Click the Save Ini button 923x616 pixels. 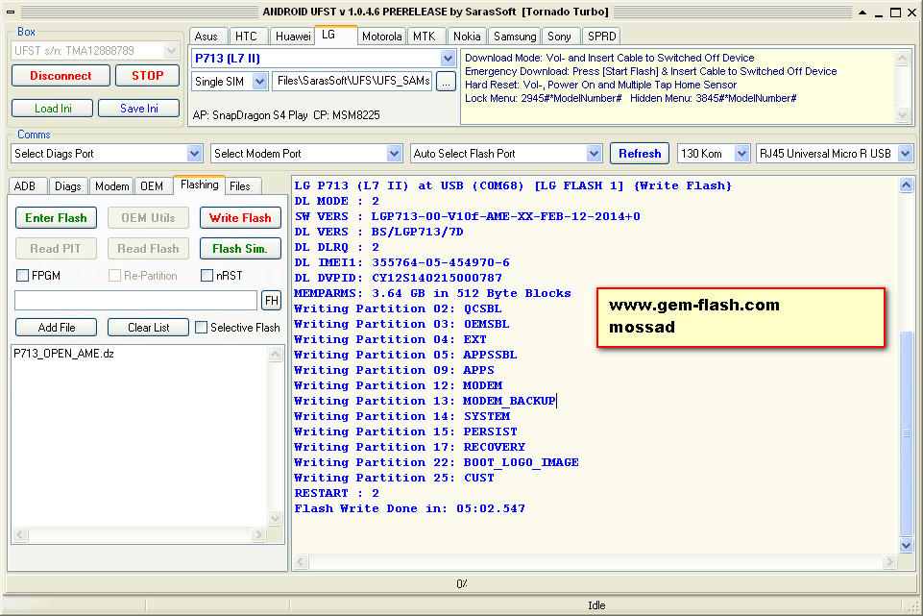pyautogui.click(x=139, y=109)
